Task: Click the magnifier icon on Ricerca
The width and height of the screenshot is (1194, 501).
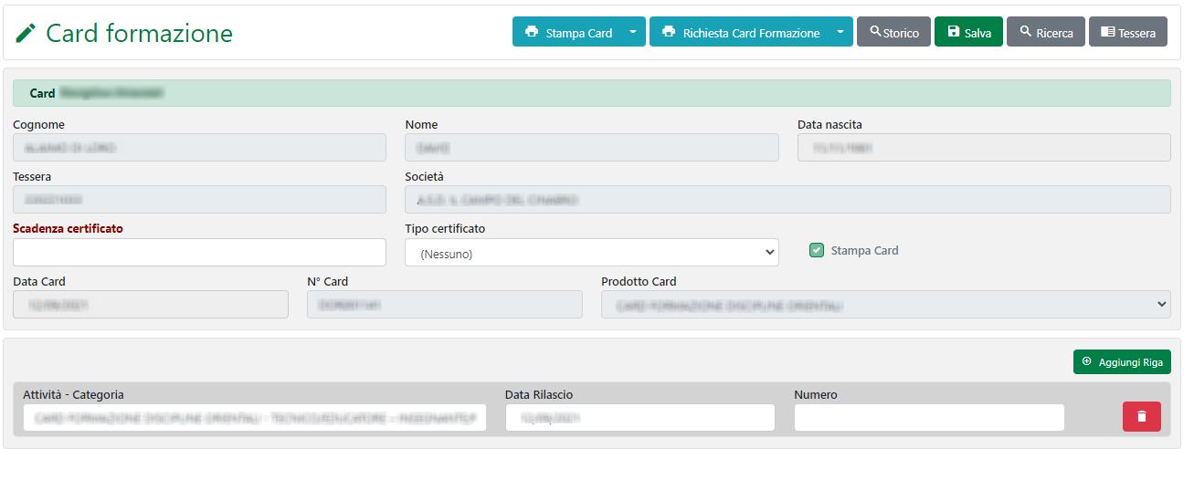Action: click(x=1025, y=32)
